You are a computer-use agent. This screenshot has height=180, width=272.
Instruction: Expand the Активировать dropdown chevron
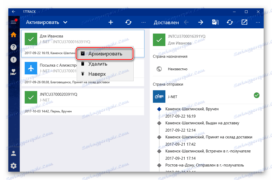65,22
